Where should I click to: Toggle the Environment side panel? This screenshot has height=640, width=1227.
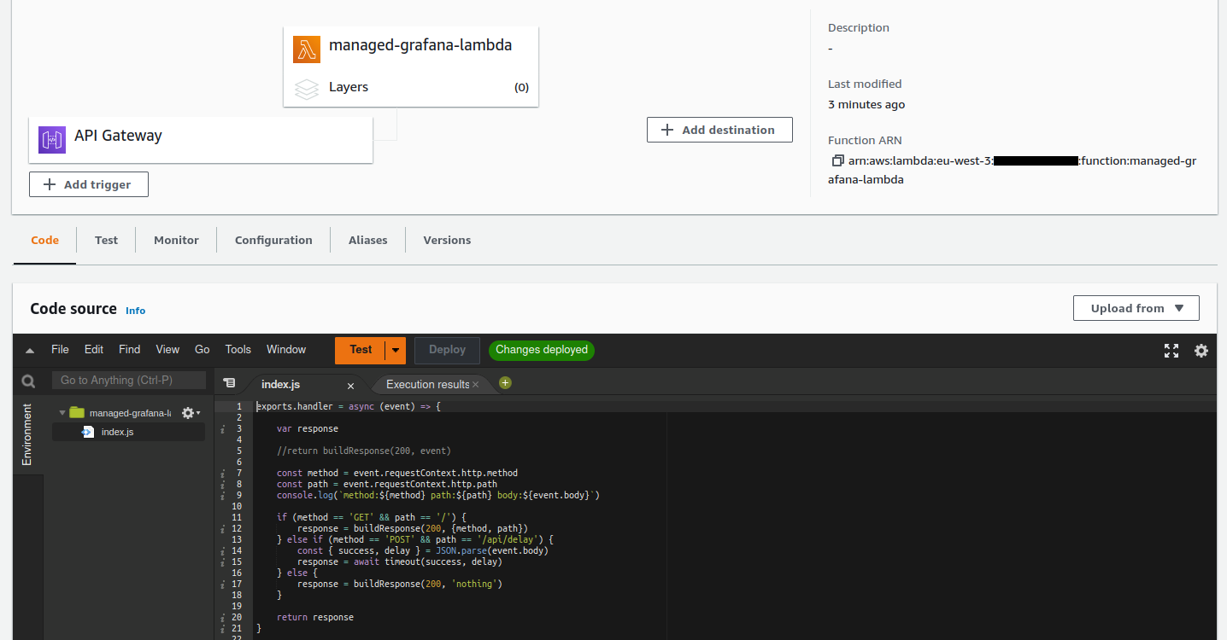[27, 434]
